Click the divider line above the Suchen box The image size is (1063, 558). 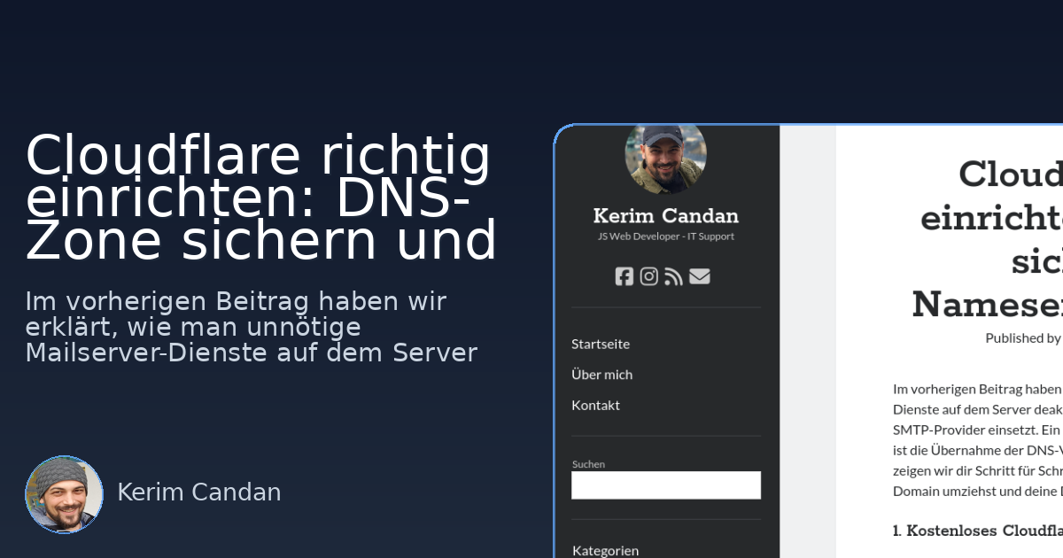[x=666, y=435]
